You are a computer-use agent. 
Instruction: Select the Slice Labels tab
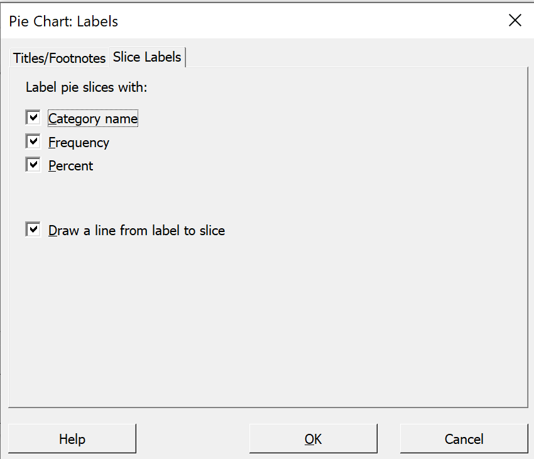point(147,57)
